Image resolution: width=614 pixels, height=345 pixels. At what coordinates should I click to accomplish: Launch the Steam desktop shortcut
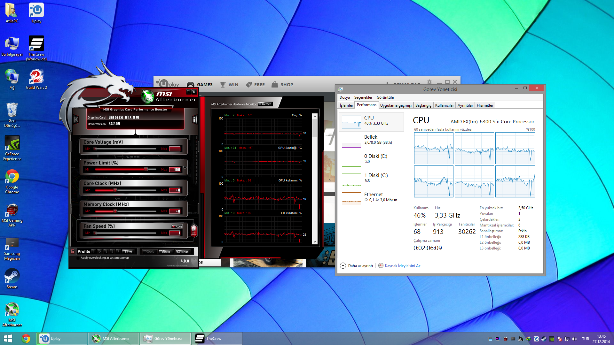click(x=12, y=278)
